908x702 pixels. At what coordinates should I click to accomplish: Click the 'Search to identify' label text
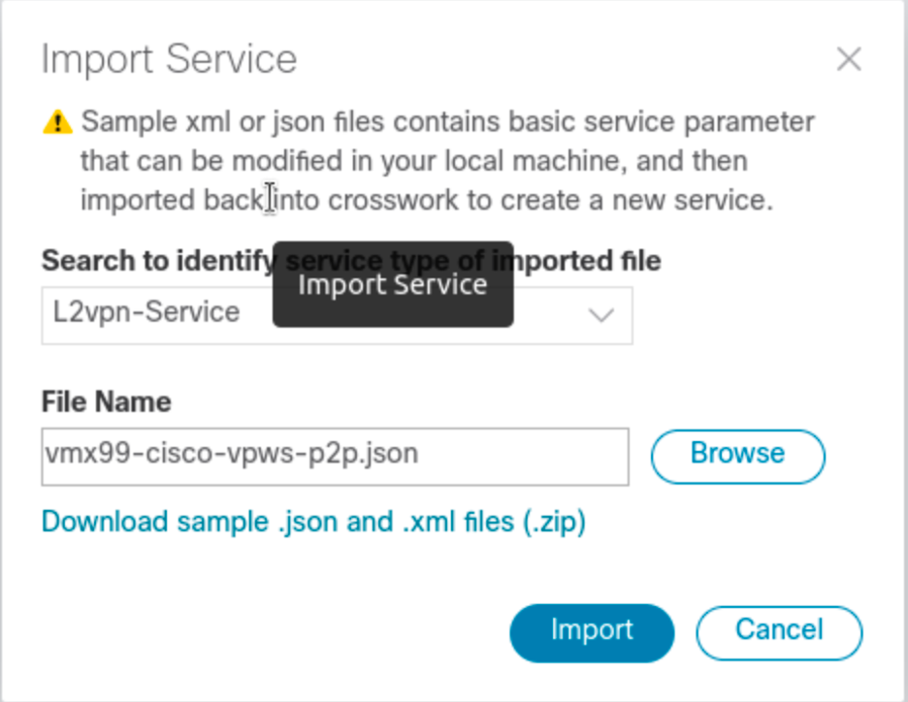[155, 261]
